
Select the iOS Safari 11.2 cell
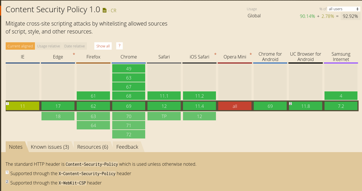[x=199, y=96]
